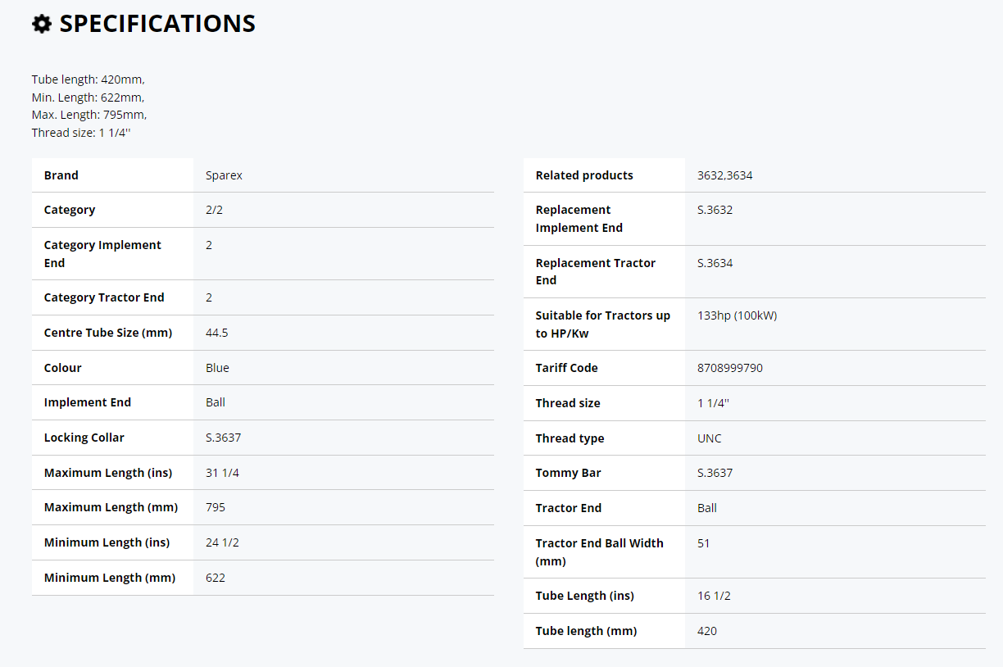This screenshot has height=667, width=1003.
Task: Select the Maximum Length (ins) value 31 1/4
Action: point(222,473)
